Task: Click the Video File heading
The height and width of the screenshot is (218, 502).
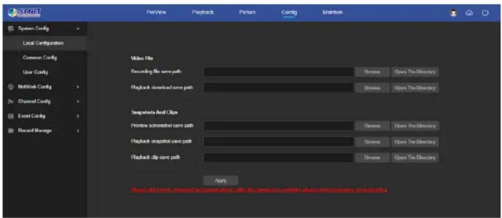Action: (x=142, y=59)
